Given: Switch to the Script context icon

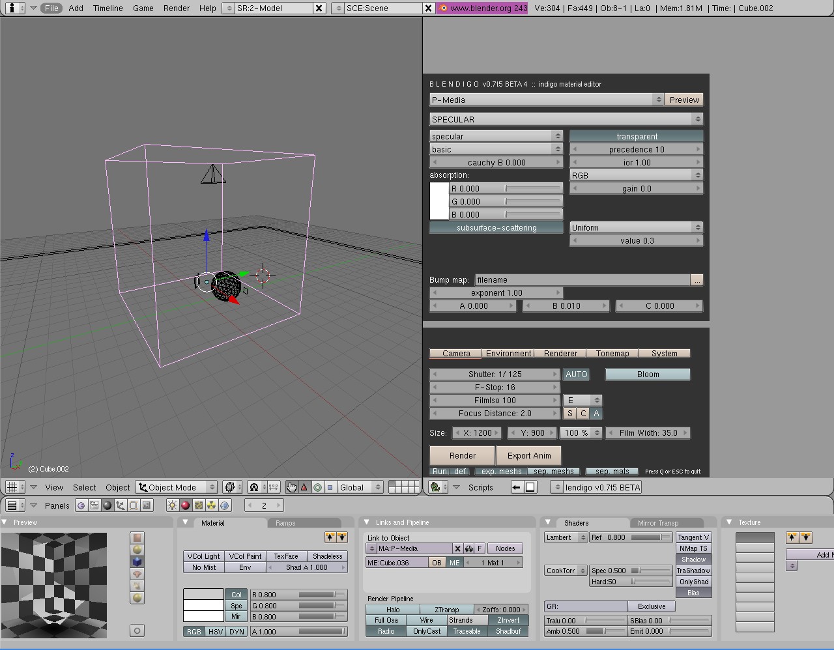Looking at the screenshot, I should [94, 505].
